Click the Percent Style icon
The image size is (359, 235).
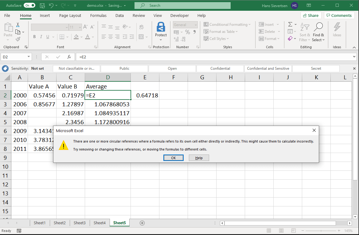(x=188, y=32)
